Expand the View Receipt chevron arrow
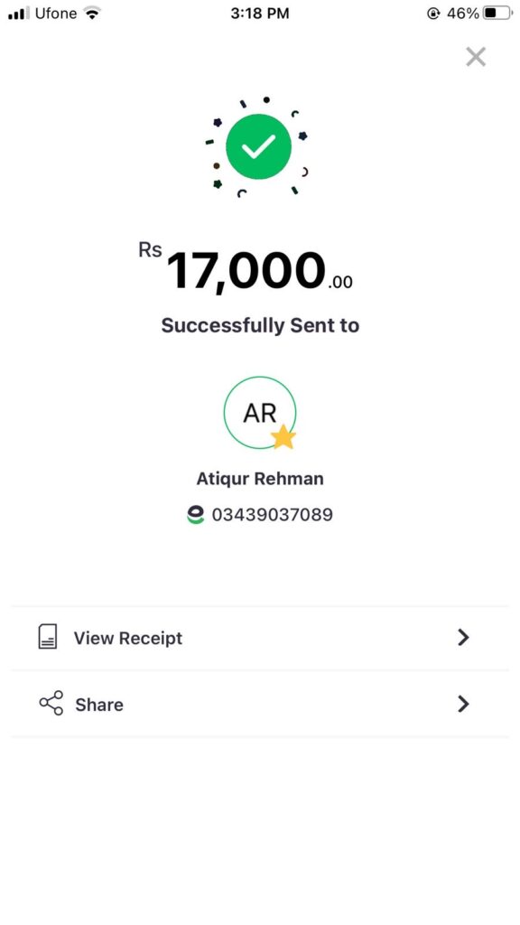 click(463, 637)
